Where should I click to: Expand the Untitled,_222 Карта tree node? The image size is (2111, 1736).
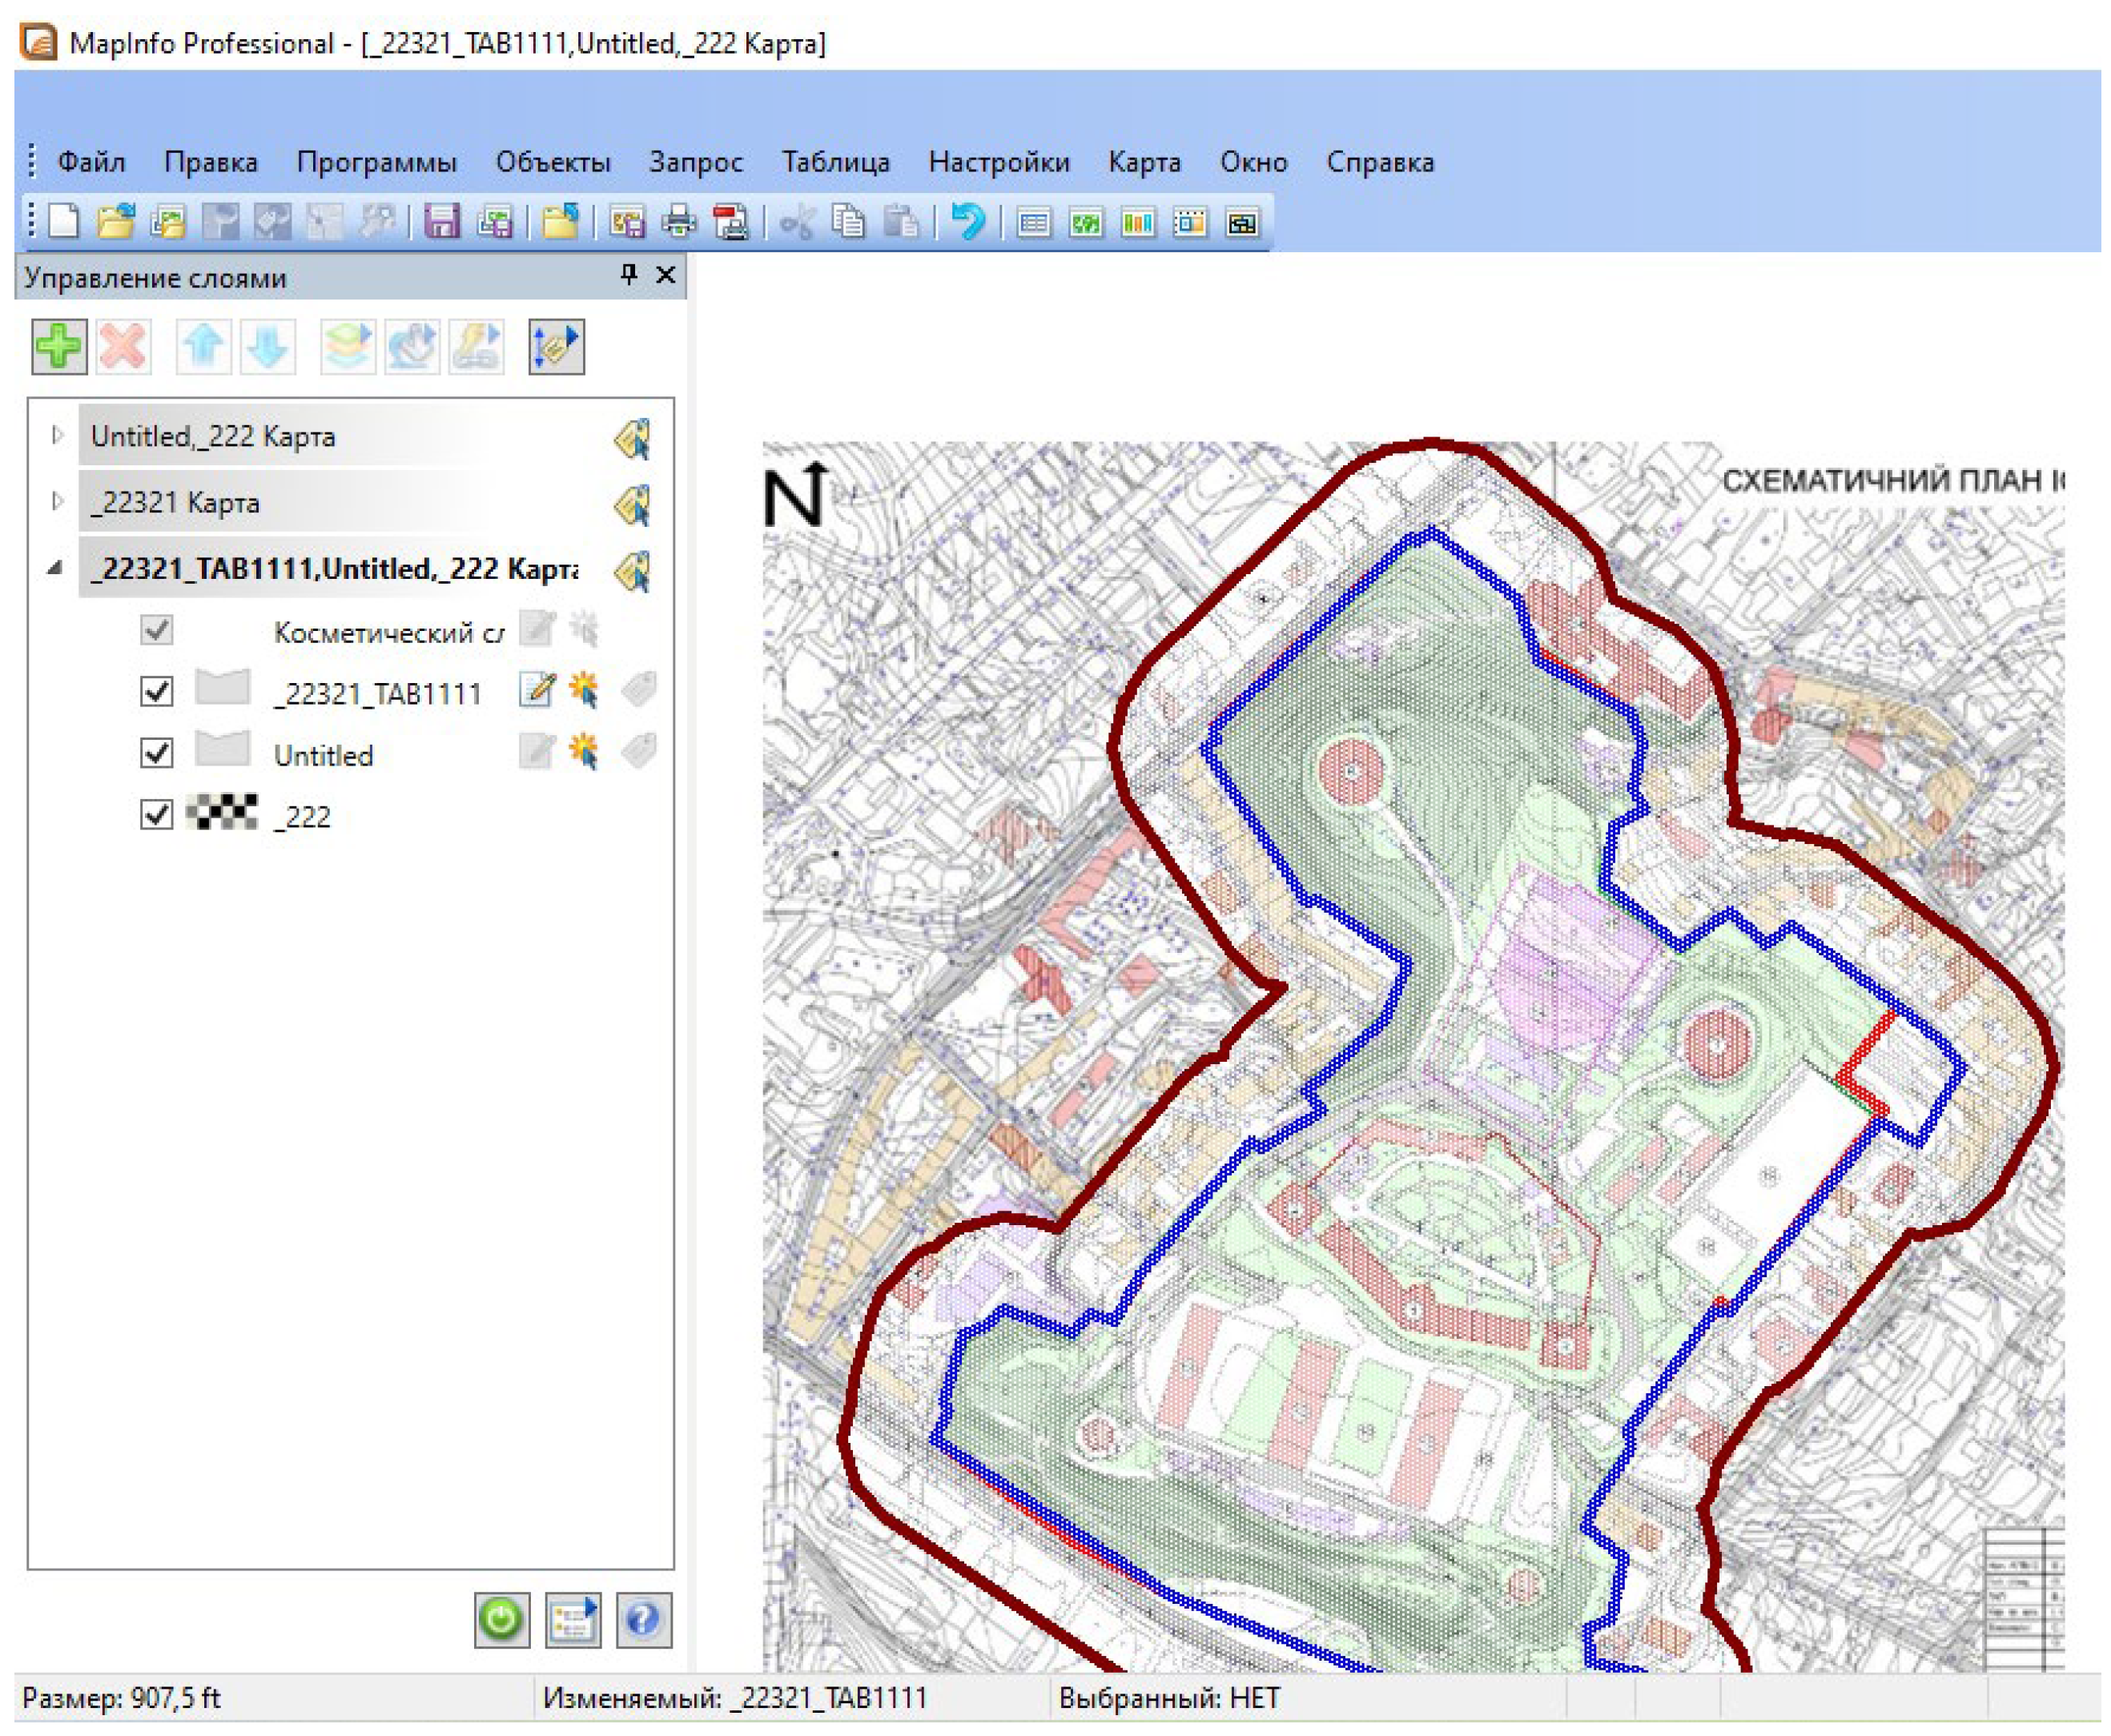pyautogui.click(x=56, y=435)
